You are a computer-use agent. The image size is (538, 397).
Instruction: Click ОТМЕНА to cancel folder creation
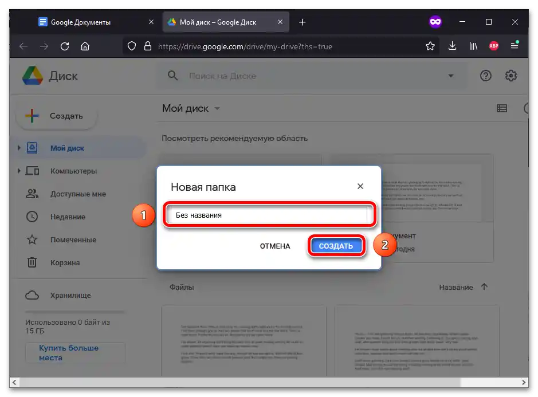pyautogui.click(x=275, y=246)
